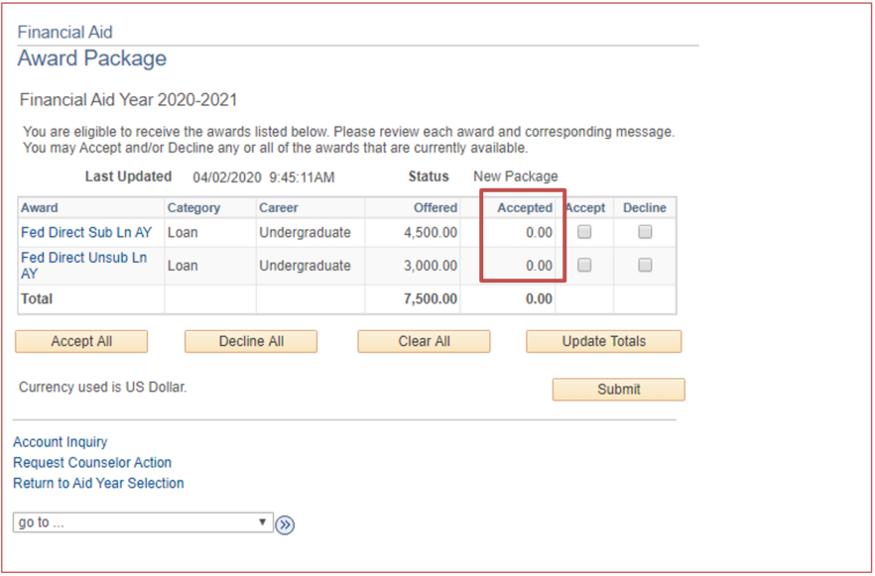The width and height of the screenshot is (875, 576).
Task: Click the go-to double-arrow icon
Action: pyautogui.click(x=286, y=523)
